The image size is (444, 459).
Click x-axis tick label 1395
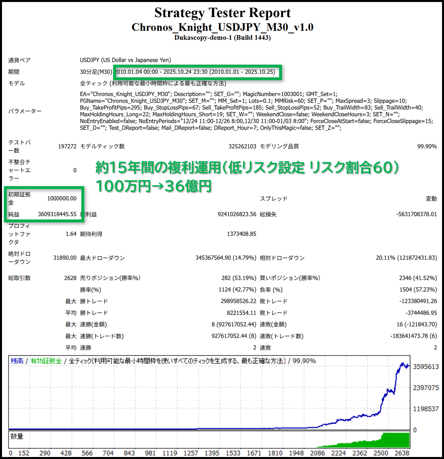pos(212,453)
